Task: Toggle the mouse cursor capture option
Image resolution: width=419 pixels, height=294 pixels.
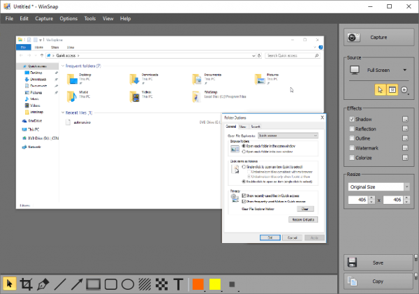Action: pos(380,90)
